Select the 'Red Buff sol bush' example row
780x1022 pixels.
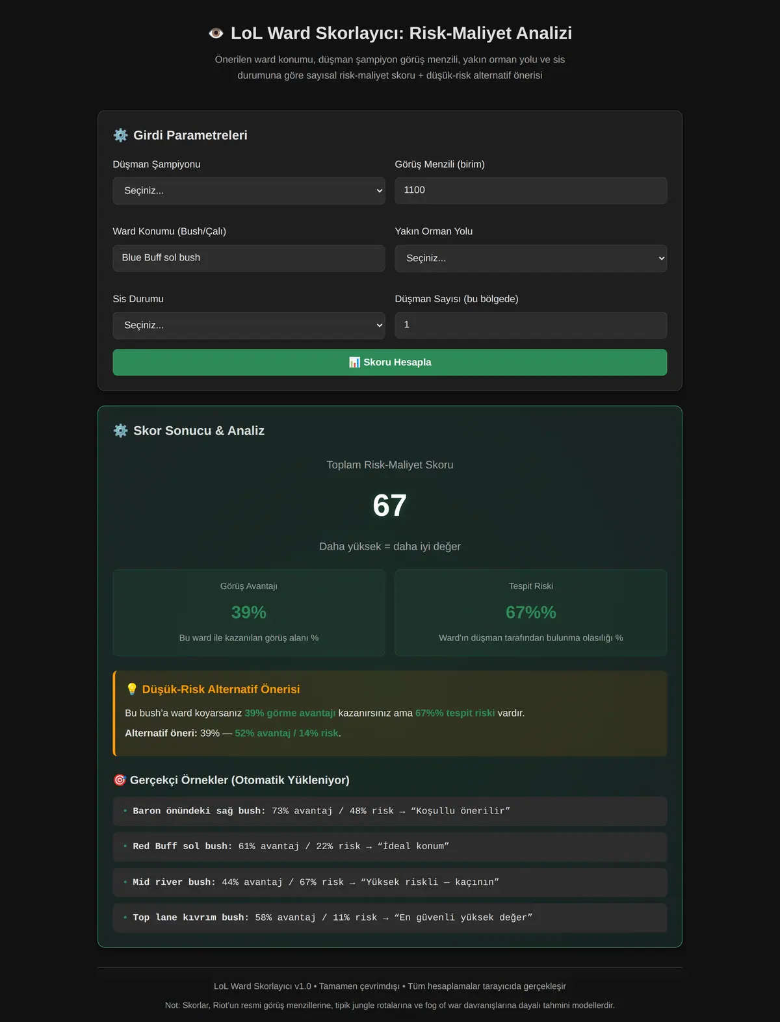click(390, 847)
